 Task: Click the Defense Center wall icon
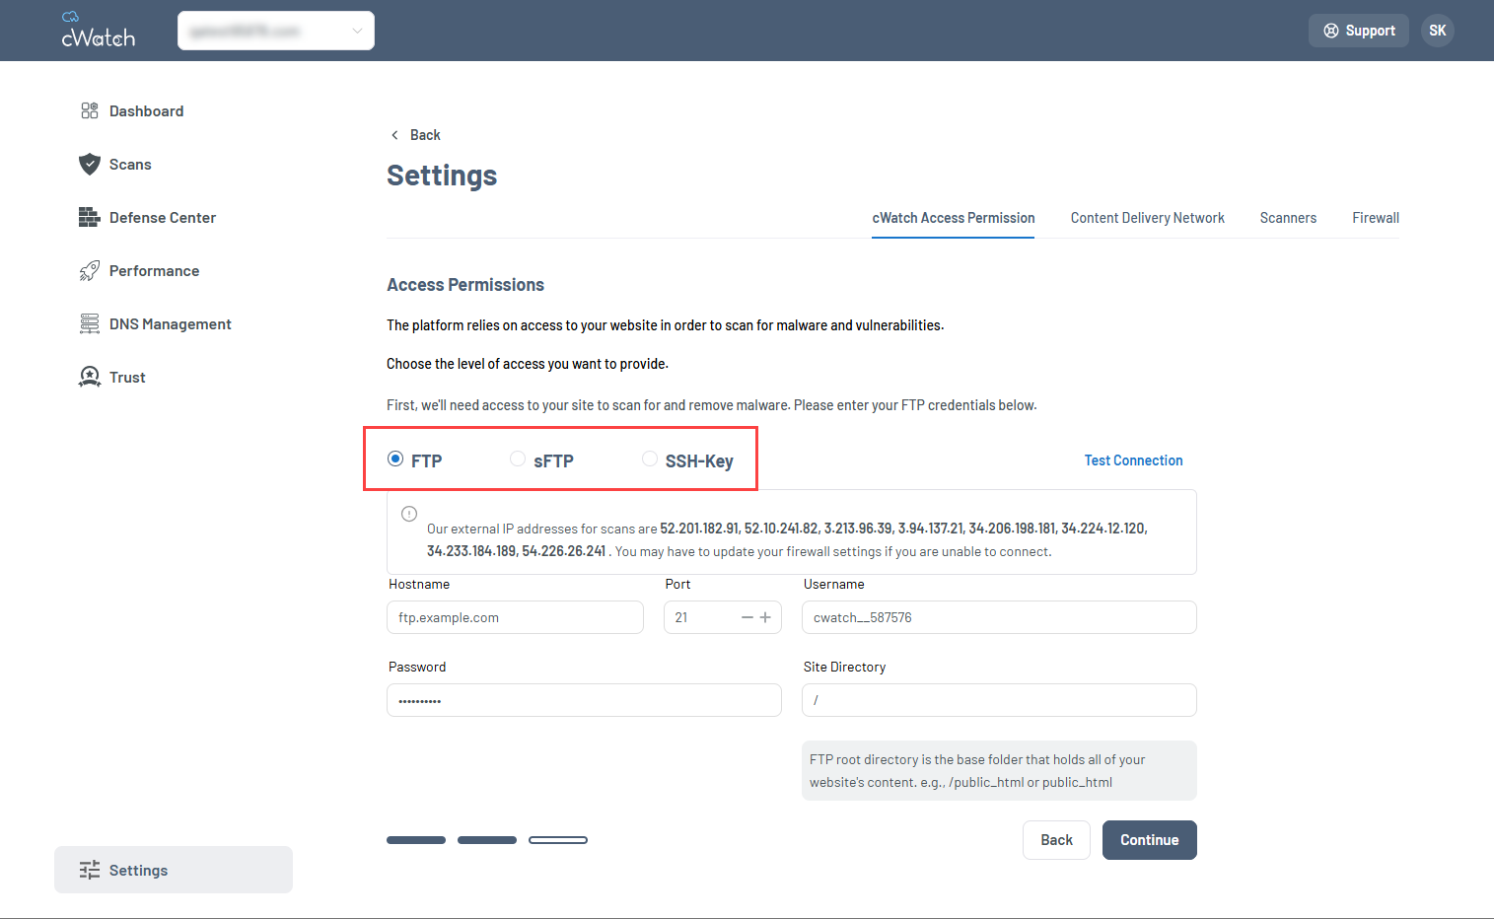click(x=90, y=217)
